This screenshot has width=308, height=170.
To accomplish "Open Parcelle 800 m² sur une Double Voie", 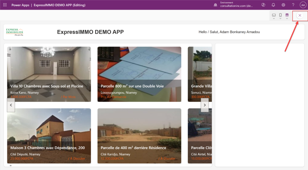I will (x=139, y=74).
